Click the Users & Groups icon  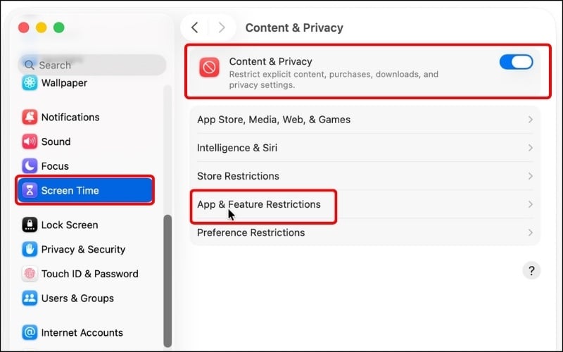[x=30, y=298]
